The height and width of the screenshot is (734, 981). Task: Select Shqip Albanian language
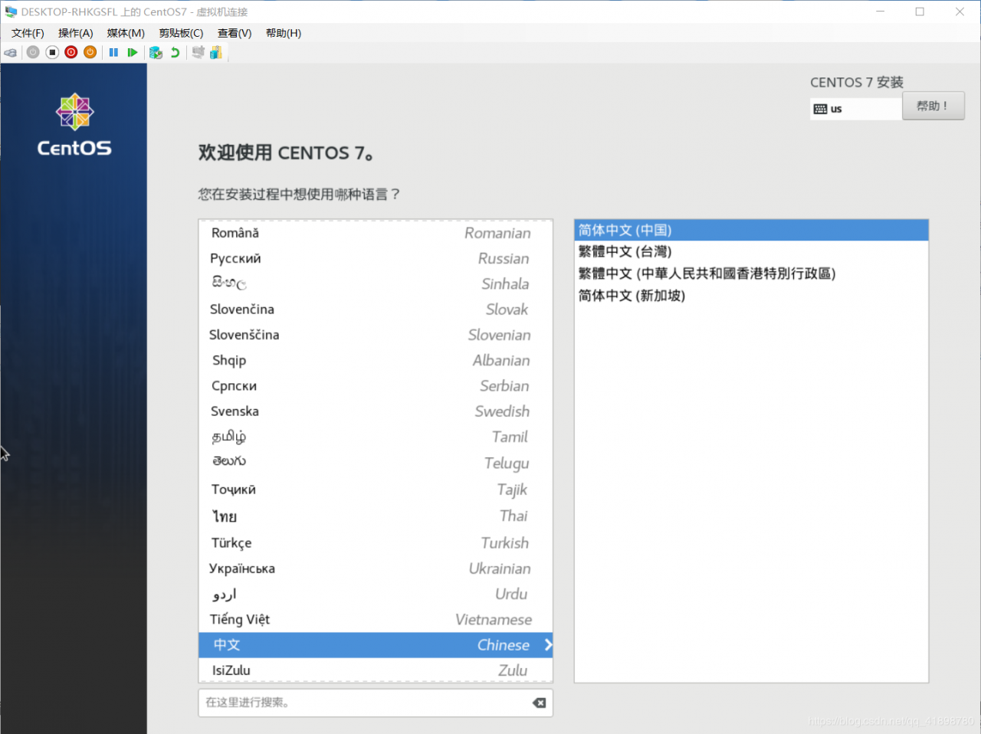tap(376, 360)
